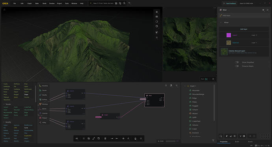The height and width of the screenshot is (147, 272).
Task: Select the Primitive node category
Action: (x=43, y=86)
